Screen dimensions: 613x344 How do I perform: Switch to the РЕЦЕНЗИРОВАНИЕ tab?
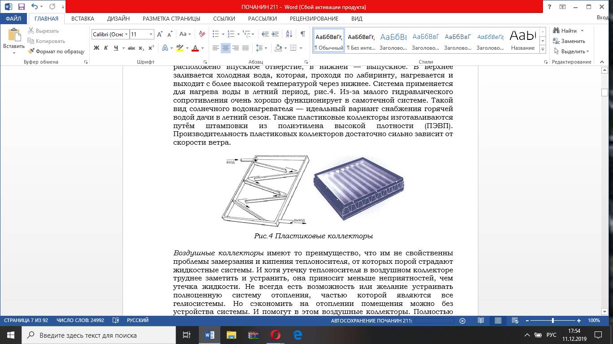click(314, 19)
